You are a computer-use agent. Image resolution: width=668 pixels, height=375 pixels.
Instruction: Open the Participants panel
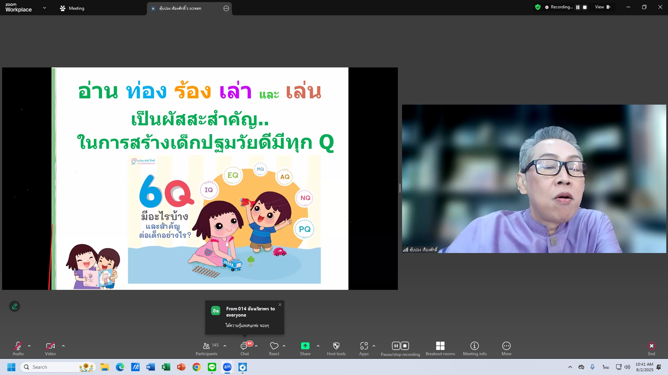point(206,348)
